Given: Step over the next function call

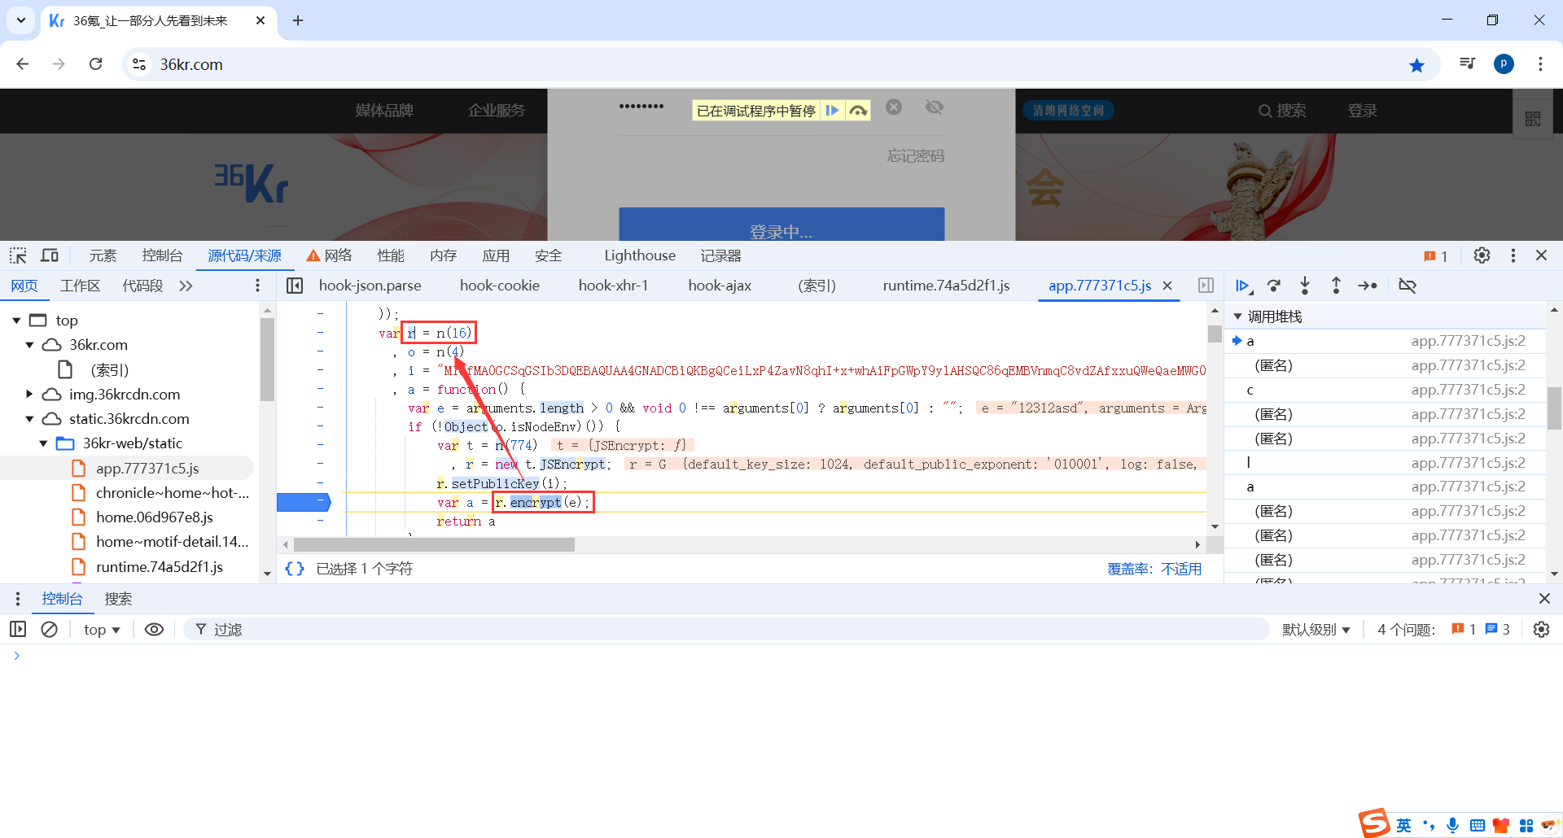Looking at the screenshot, I should 1274,286.
